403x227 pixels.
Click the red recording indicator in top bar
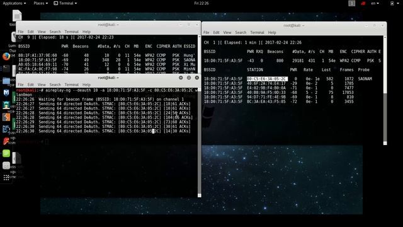363,3
